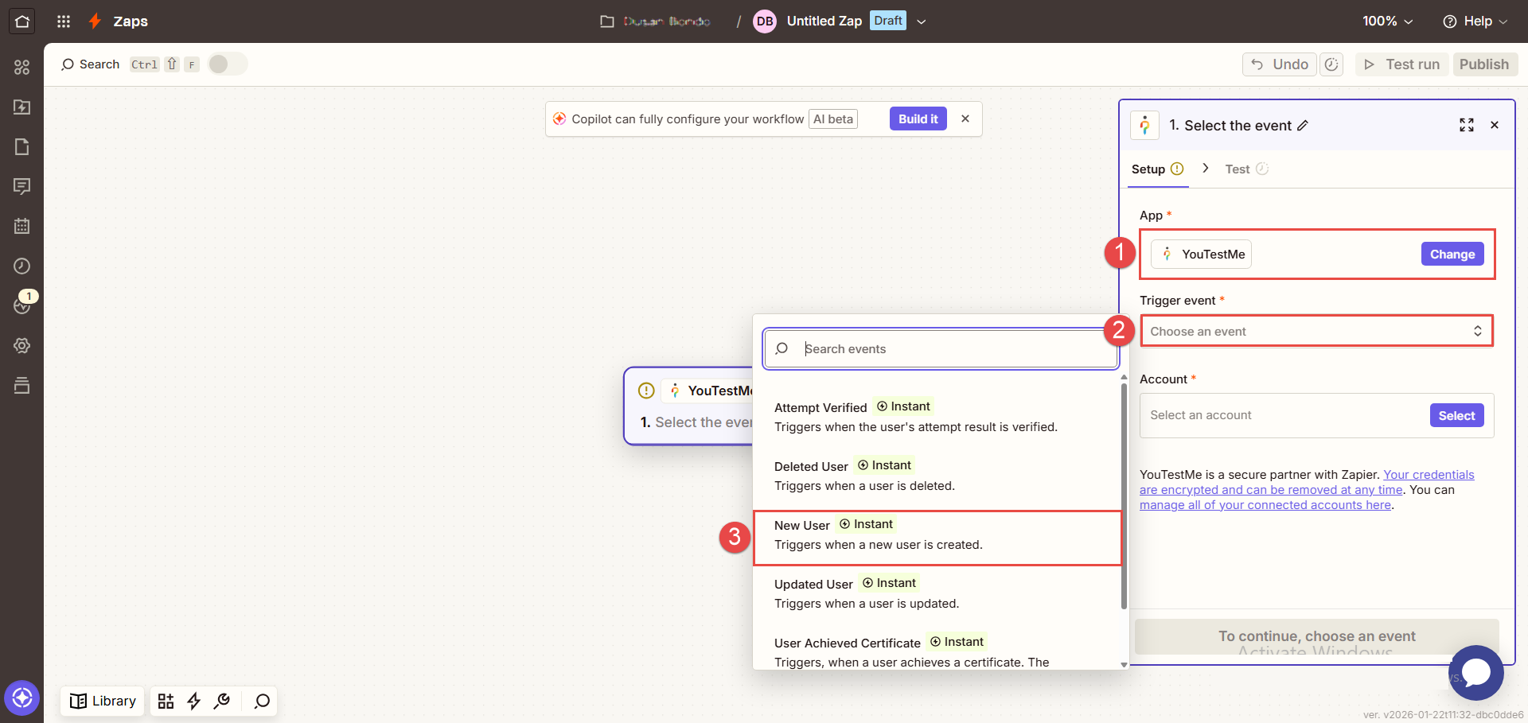Click the Select account button

coord(1456,415)
